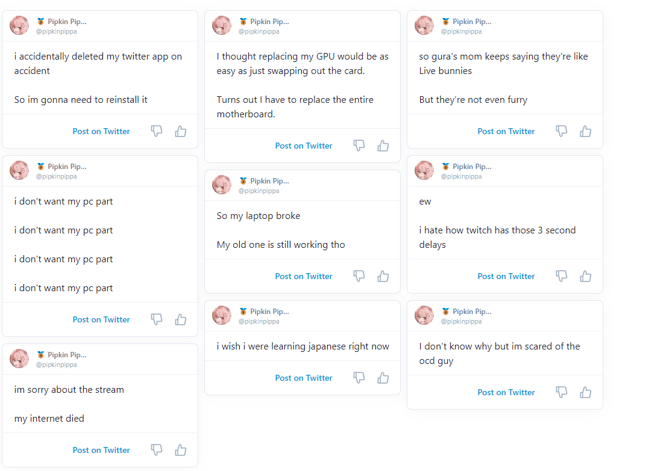The height and width of the screenshot is (471, 646).
Task: Thumbs down the GPU replacement tweet
Action: pyautogui.click(x=359, y=146)
